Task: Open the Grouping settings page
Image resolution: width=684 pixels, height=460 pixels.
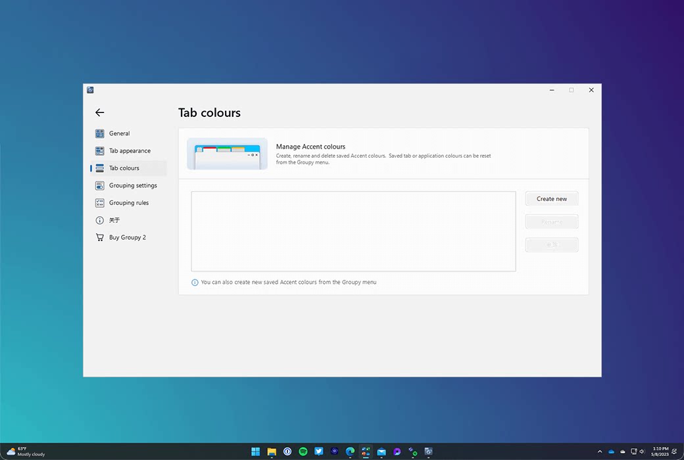Action: (132, 185)
